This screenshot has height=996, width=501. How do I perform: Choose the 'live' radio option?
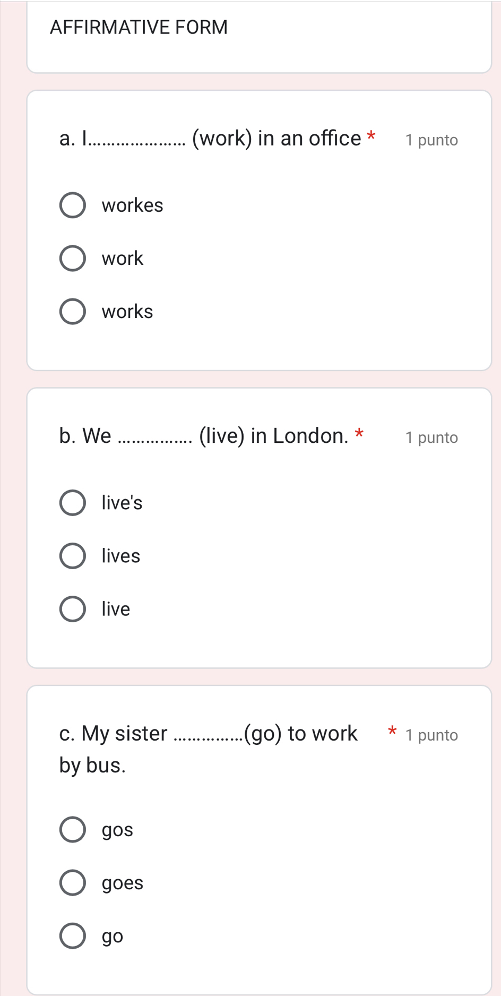(72, 609)
